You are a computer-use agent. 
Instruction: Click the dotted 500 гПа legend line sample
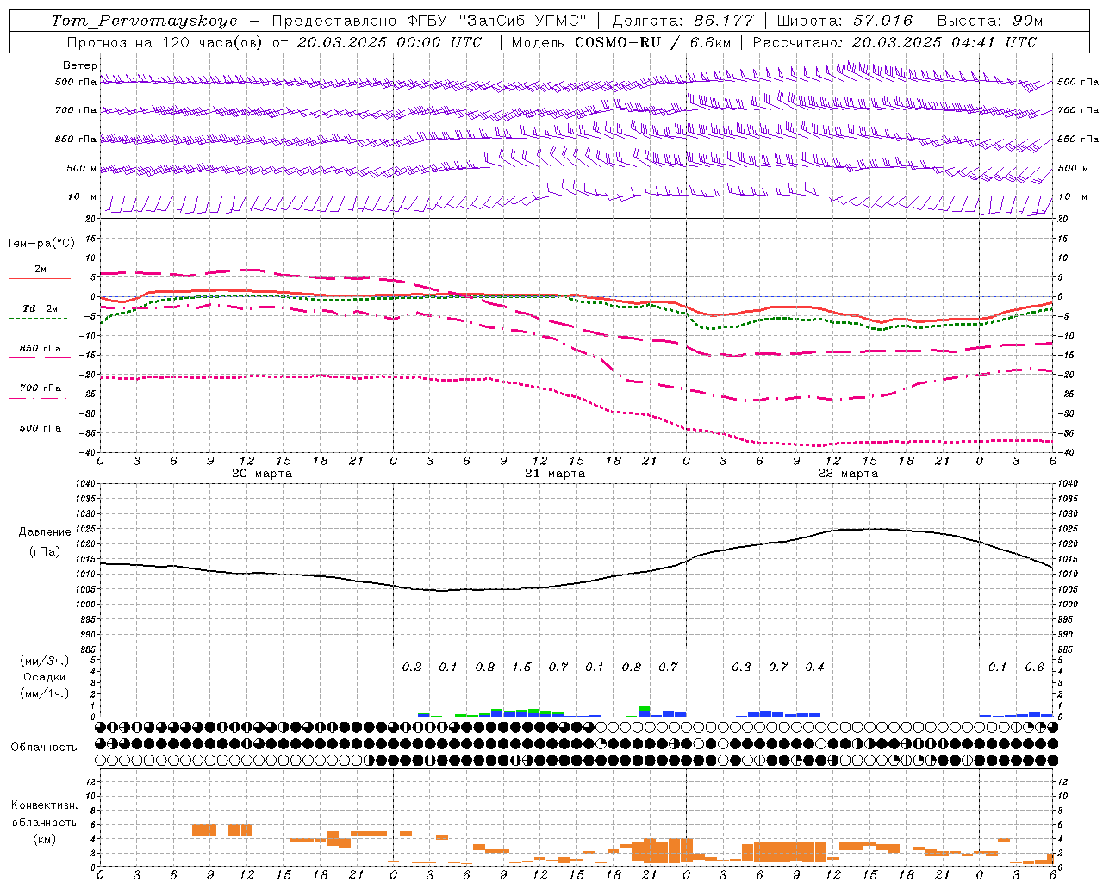[x=39, y=438]
